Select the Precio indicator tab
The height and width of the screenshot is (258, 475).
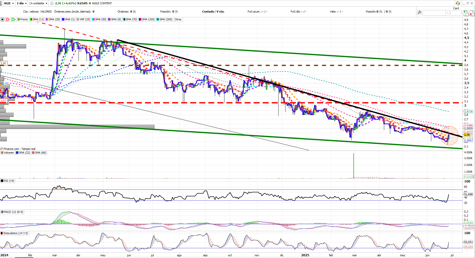tap(23, 19)
